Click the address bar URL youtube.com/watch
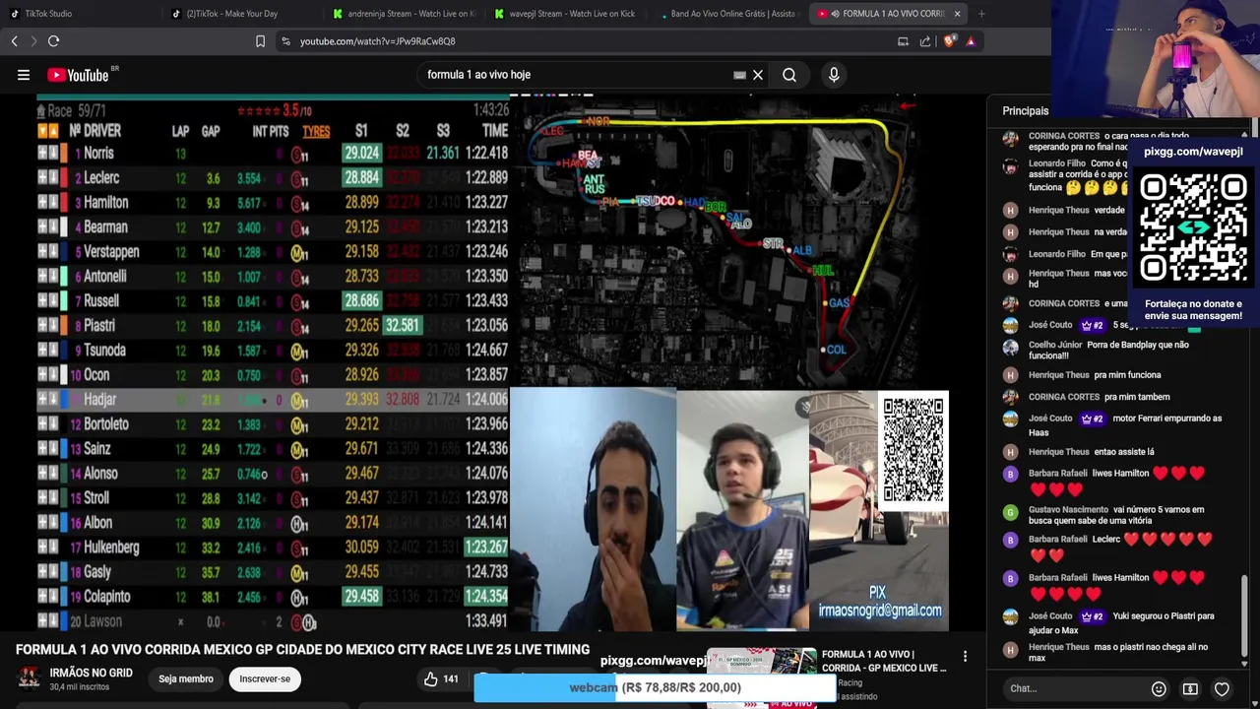 (377, 41)
